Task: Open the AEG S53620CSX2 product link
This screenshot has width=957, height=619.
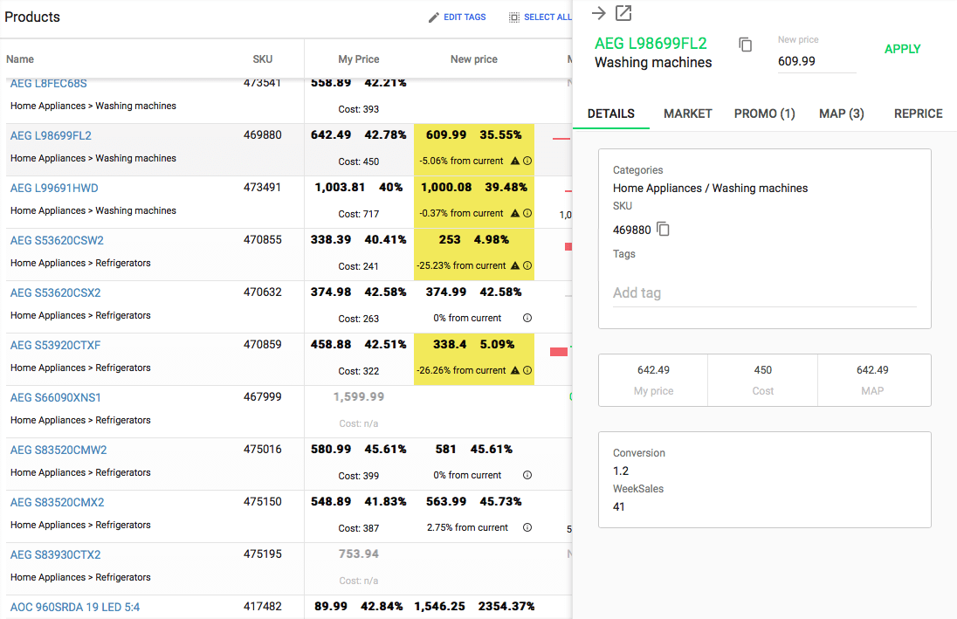Action: coord(56,293)
